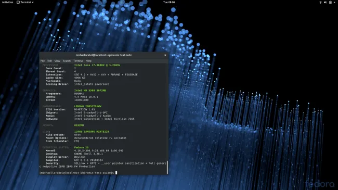Click the 'GRAPHICS:' section heading

[x=49, y=91]
